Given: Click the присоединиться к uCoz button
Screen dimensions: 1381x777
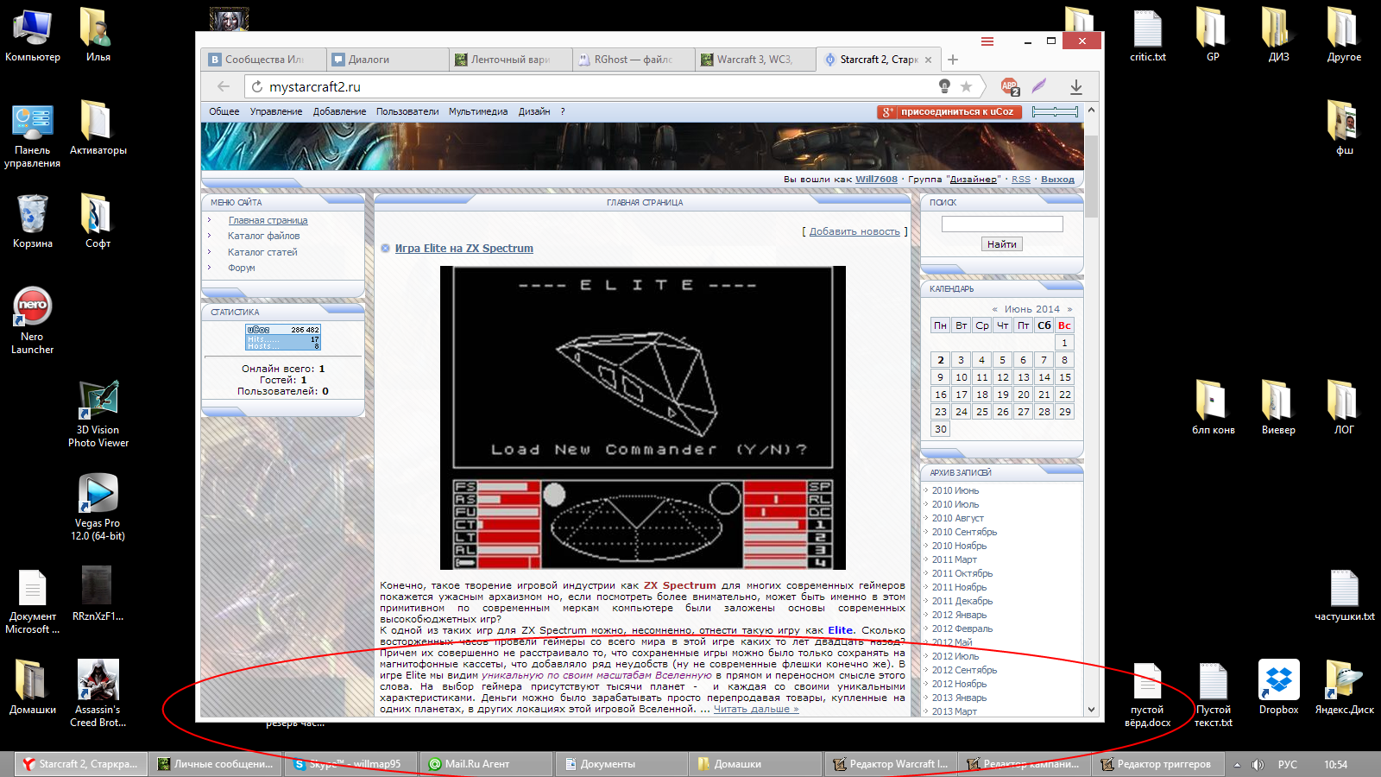Looking at the screenshot, I should pyautogui.click(x=949, y=111).
